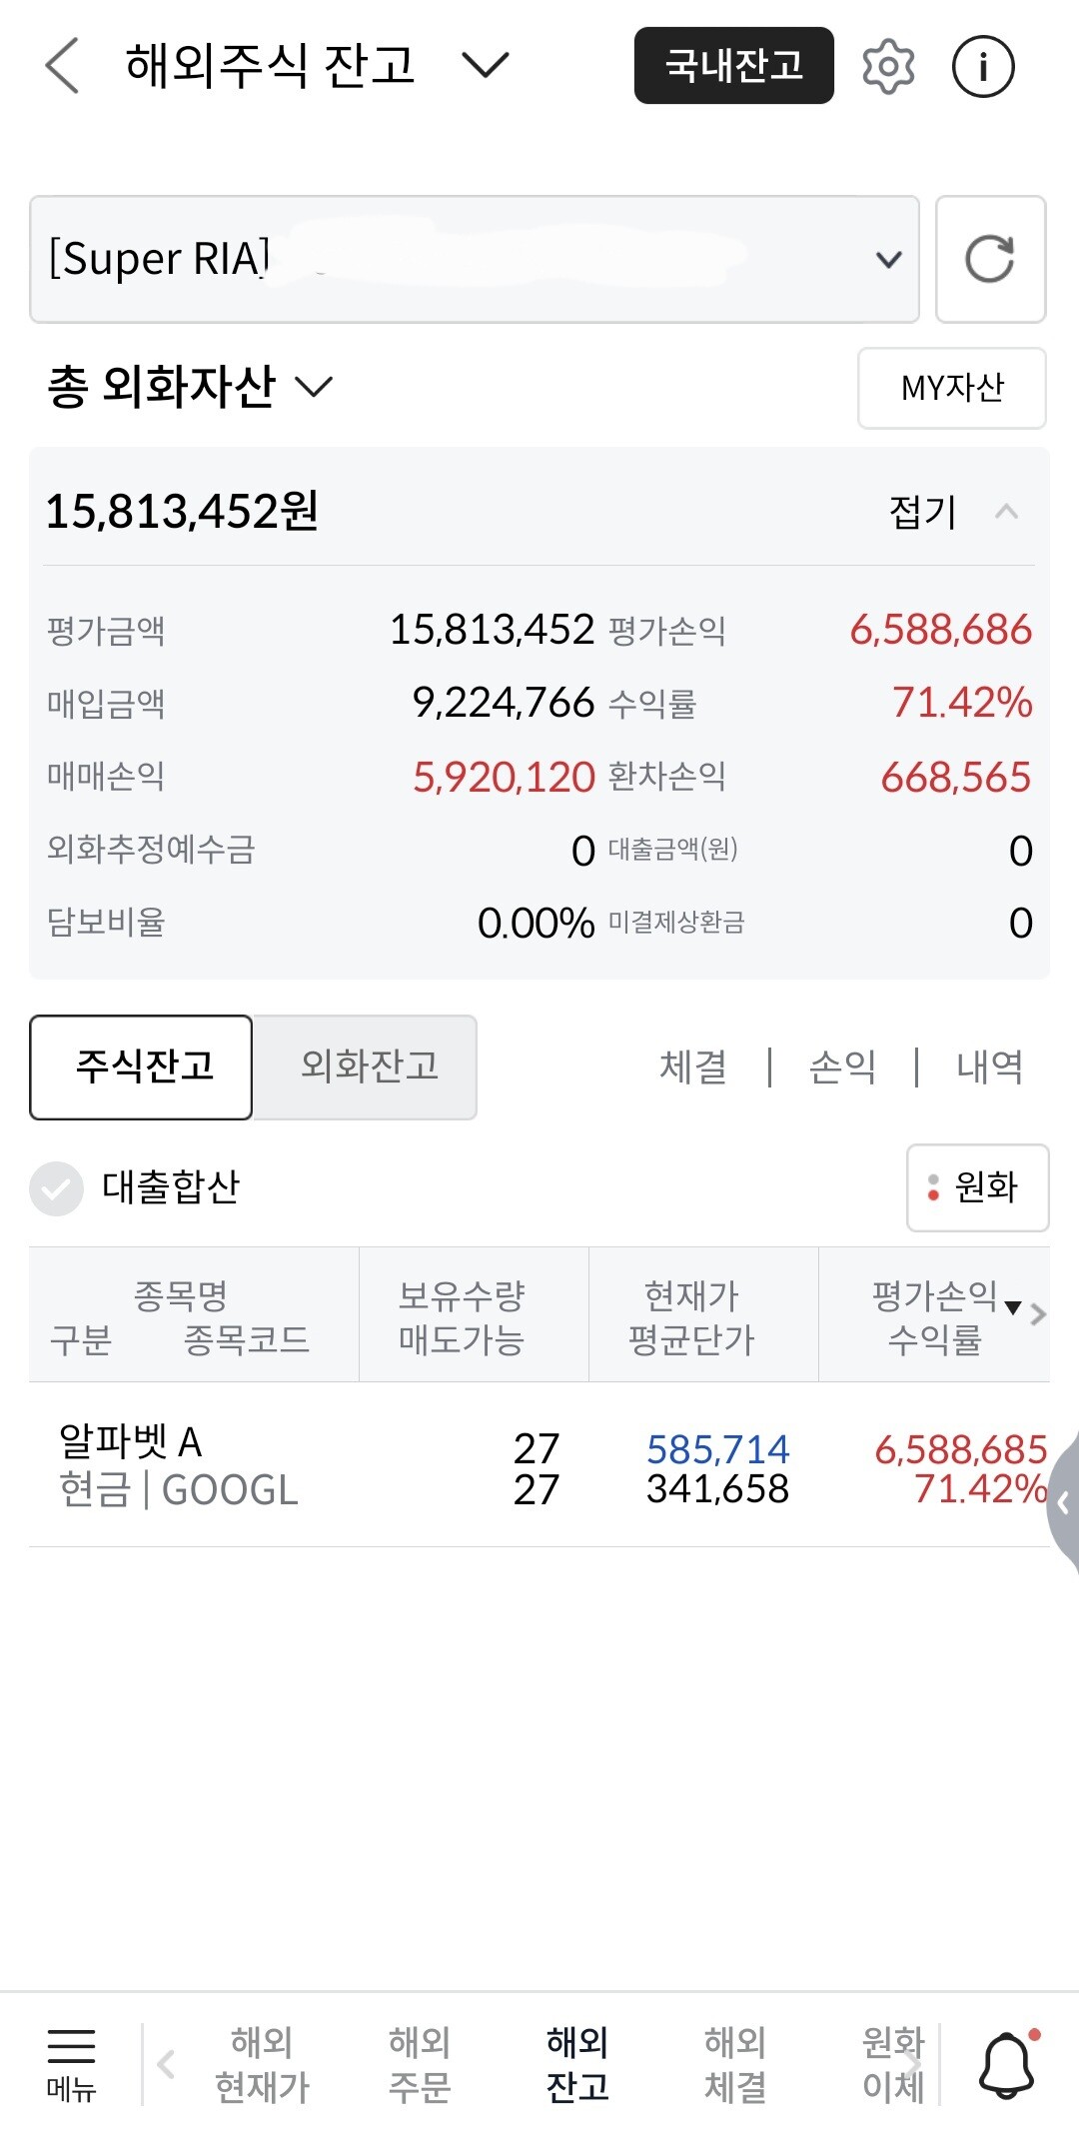
Task: Open MY자산 button
Action: (952, 388)
